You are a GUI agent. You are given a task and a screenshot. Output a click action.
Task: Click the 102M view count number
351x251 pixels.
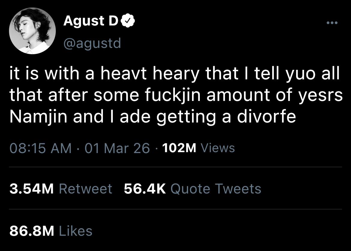click(x=178, y=148)
